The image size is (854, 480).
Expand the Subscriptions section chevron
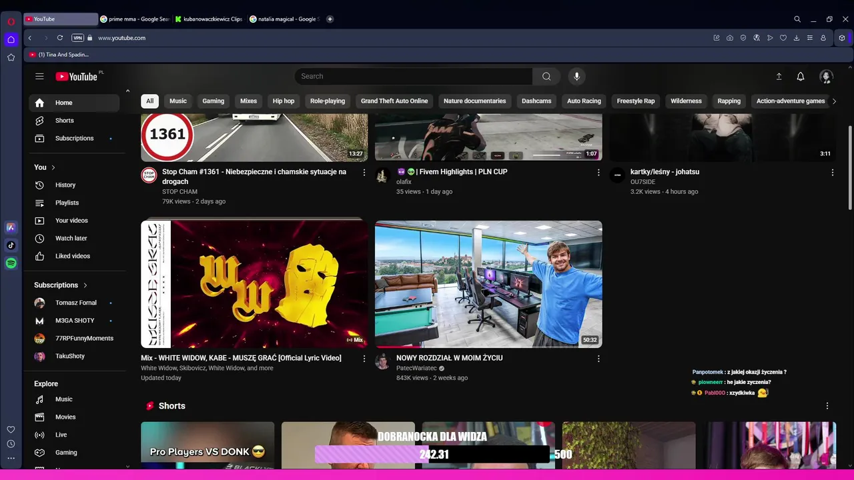(85, 285)
